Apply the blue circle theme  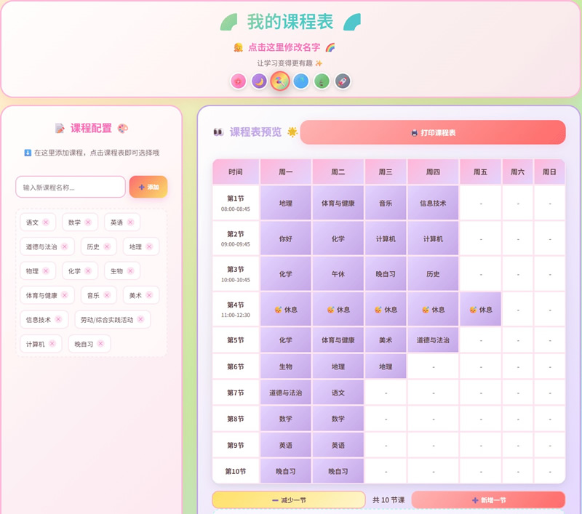tap(300, 81)
